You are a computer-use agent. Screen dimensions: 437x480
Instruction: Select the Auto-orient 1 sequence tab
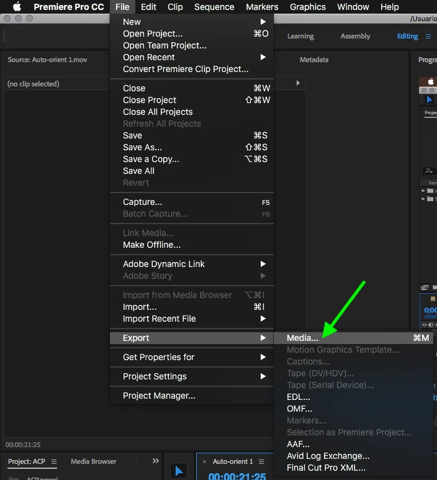pos(233,461)
